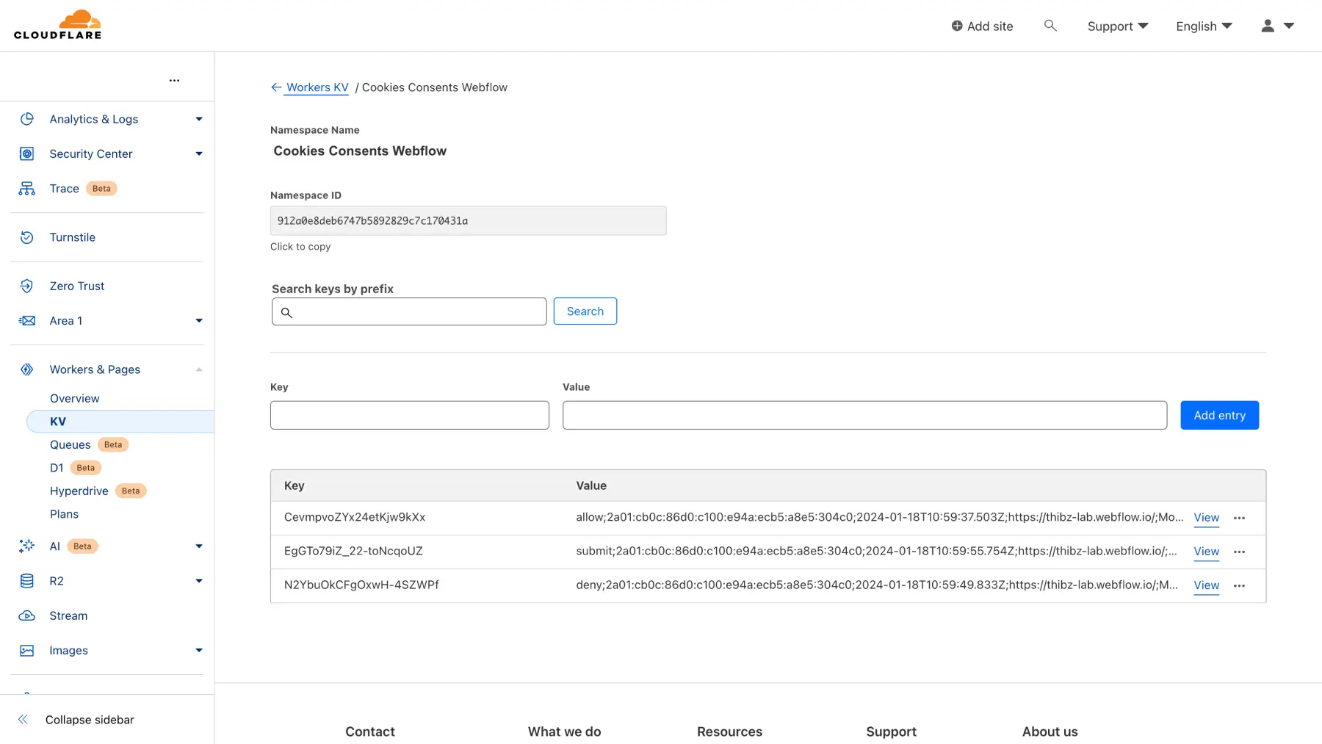1322x744 pixels.
Task: Click the Turnstile icon
Action: click(27, 237)
